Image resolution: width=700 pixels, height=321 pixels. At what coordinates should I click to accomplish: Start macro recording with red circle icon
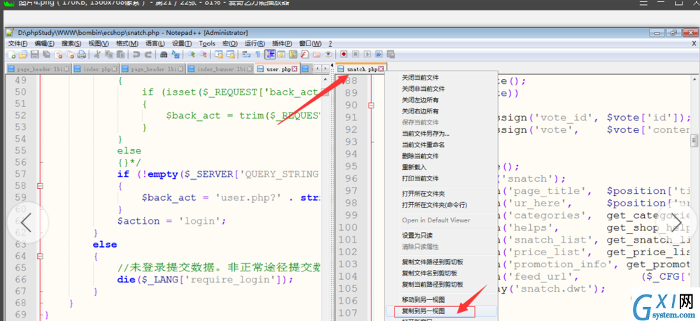click(344, 55)
